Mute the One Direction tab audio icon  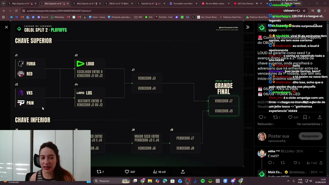click(257, 4)
